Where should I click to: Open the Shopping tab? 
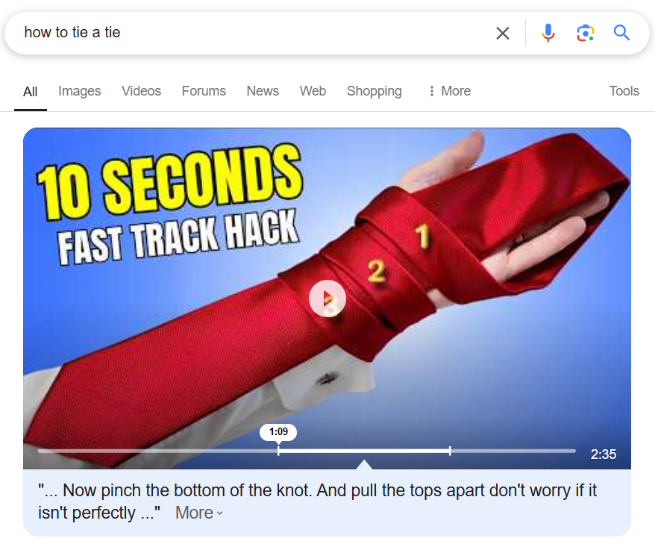tap(374, 91)
